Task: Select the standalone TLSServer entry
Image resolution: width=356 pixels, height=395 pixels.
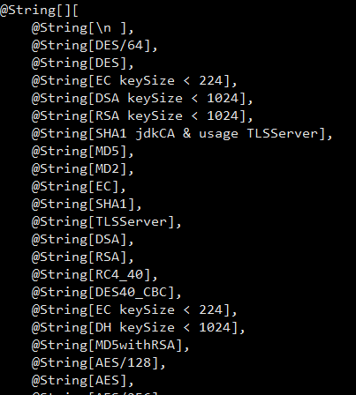Action: [x=107, y=222]
